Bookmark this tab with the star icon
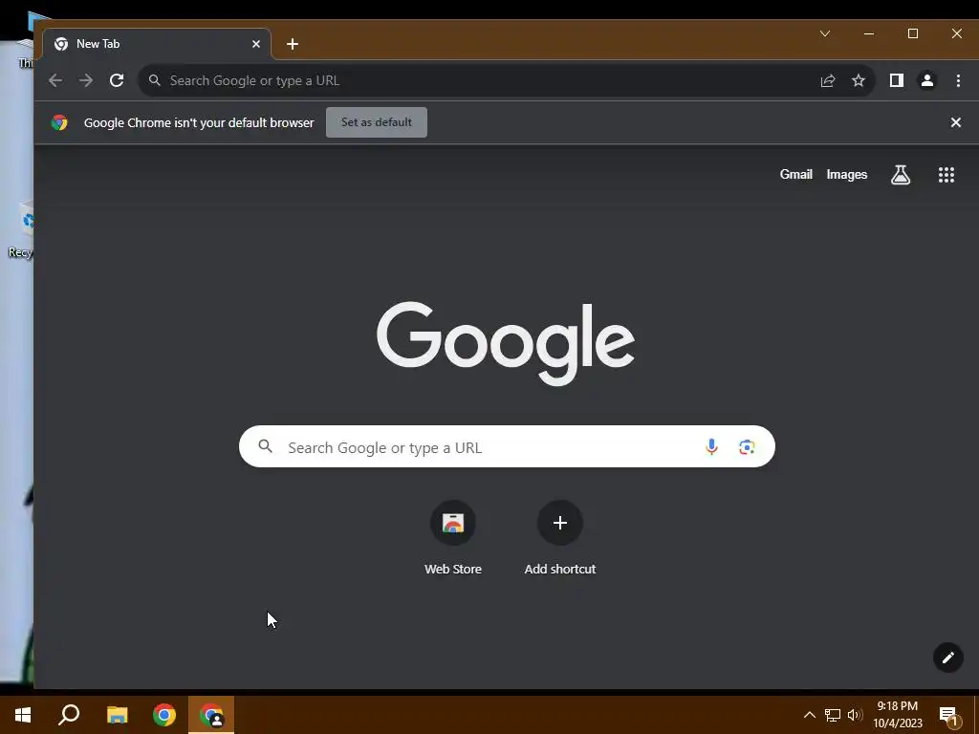The image size is (979, 734). click(x=859, y=80)
